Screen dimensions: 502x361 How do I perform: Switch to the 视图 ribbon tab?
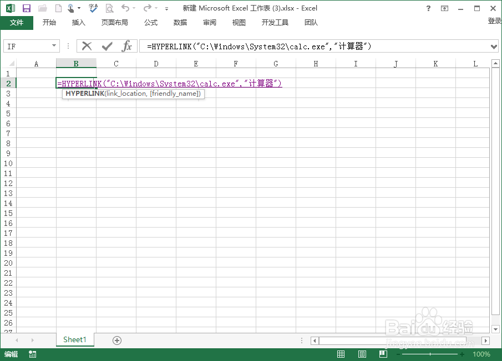click(x=239, y=22)
